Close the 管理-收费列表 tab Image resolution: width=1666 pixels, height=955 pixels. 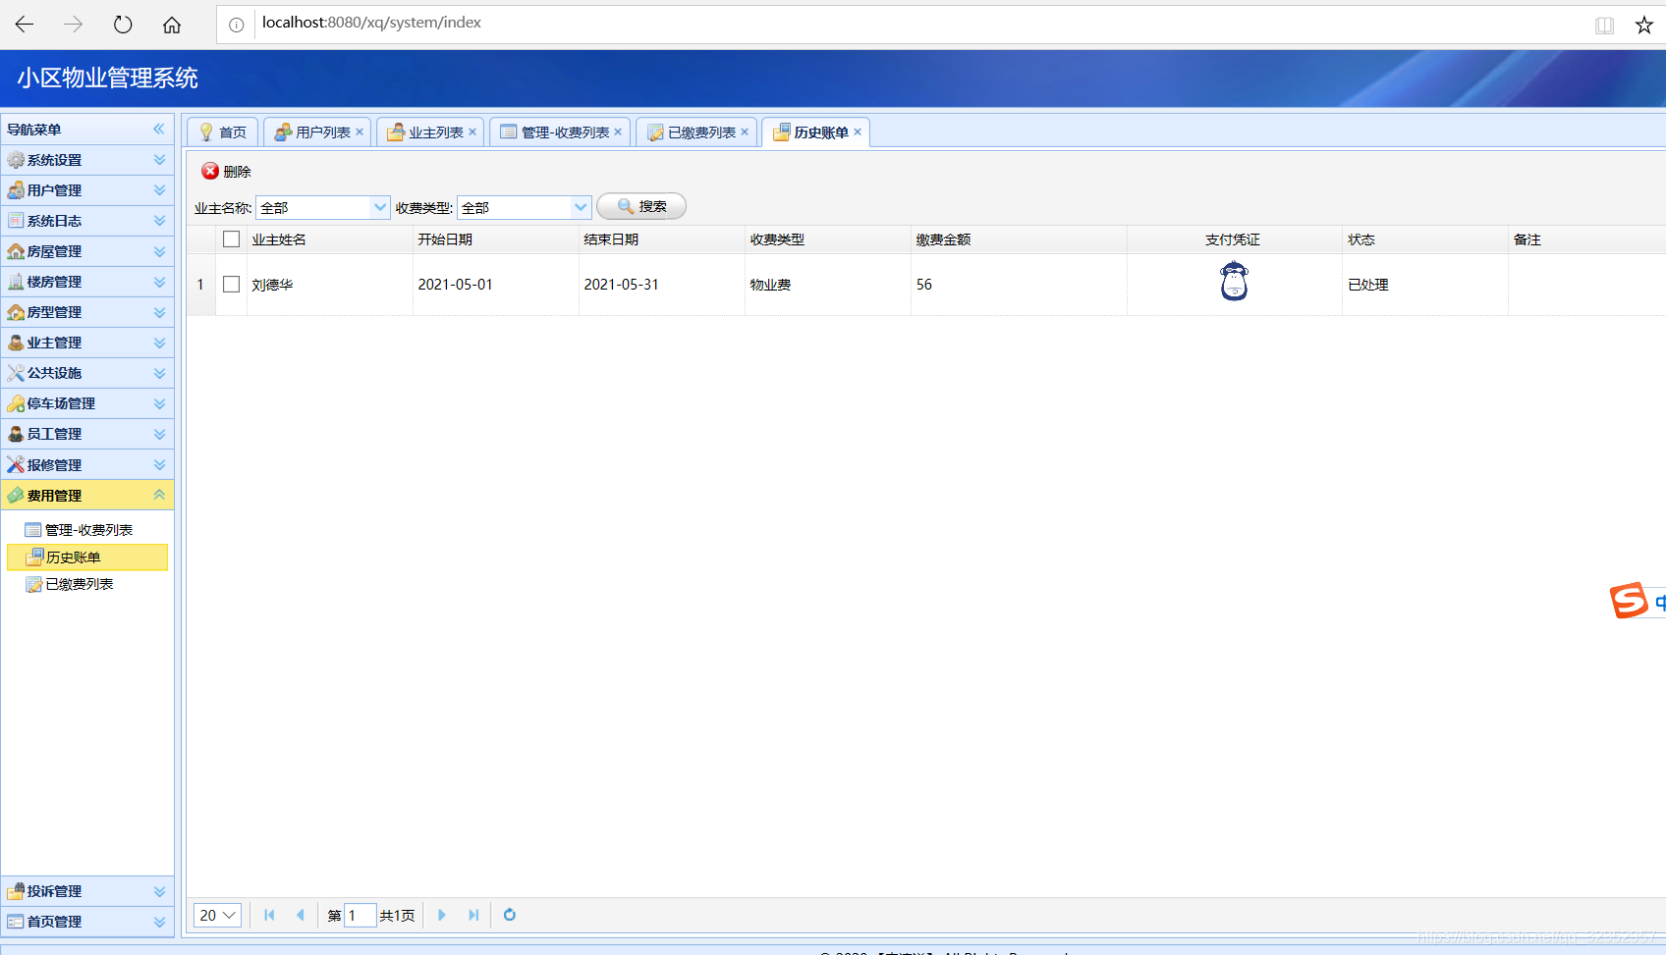pos(618,133)
